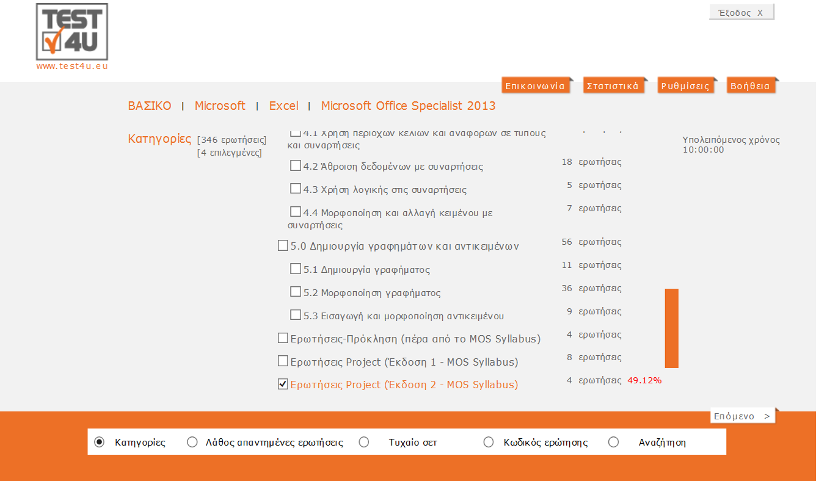Check 4.4 Μορφοποίηση και αλλαγή κειμένου

coord(296,212)
